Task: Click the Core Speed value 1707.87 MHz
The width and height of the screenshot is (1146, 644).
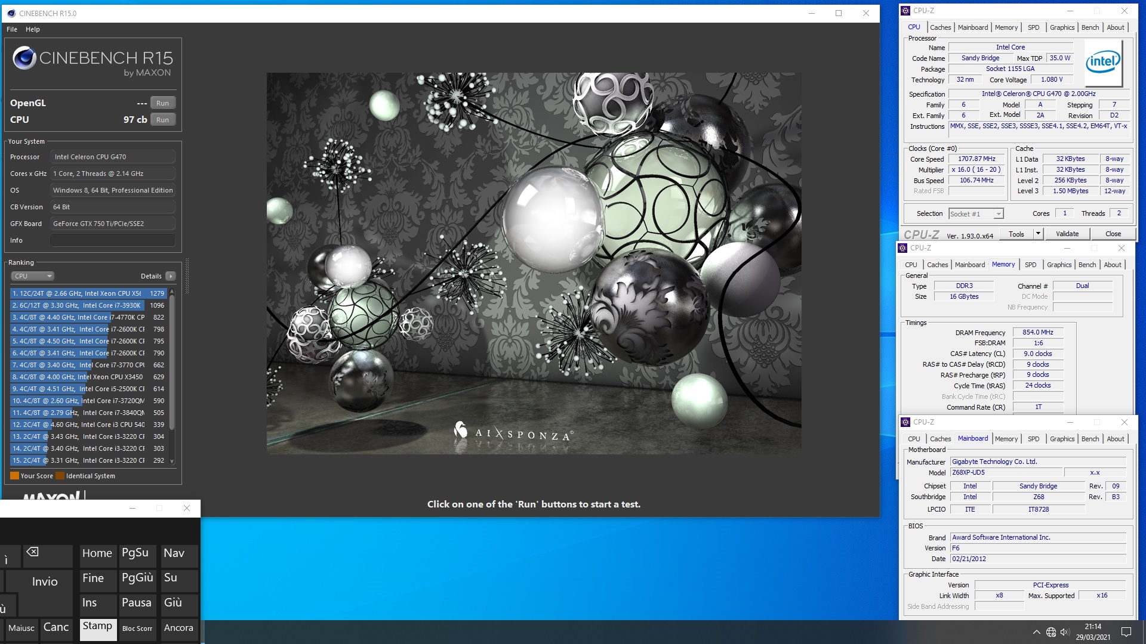Action: point(976,159)
